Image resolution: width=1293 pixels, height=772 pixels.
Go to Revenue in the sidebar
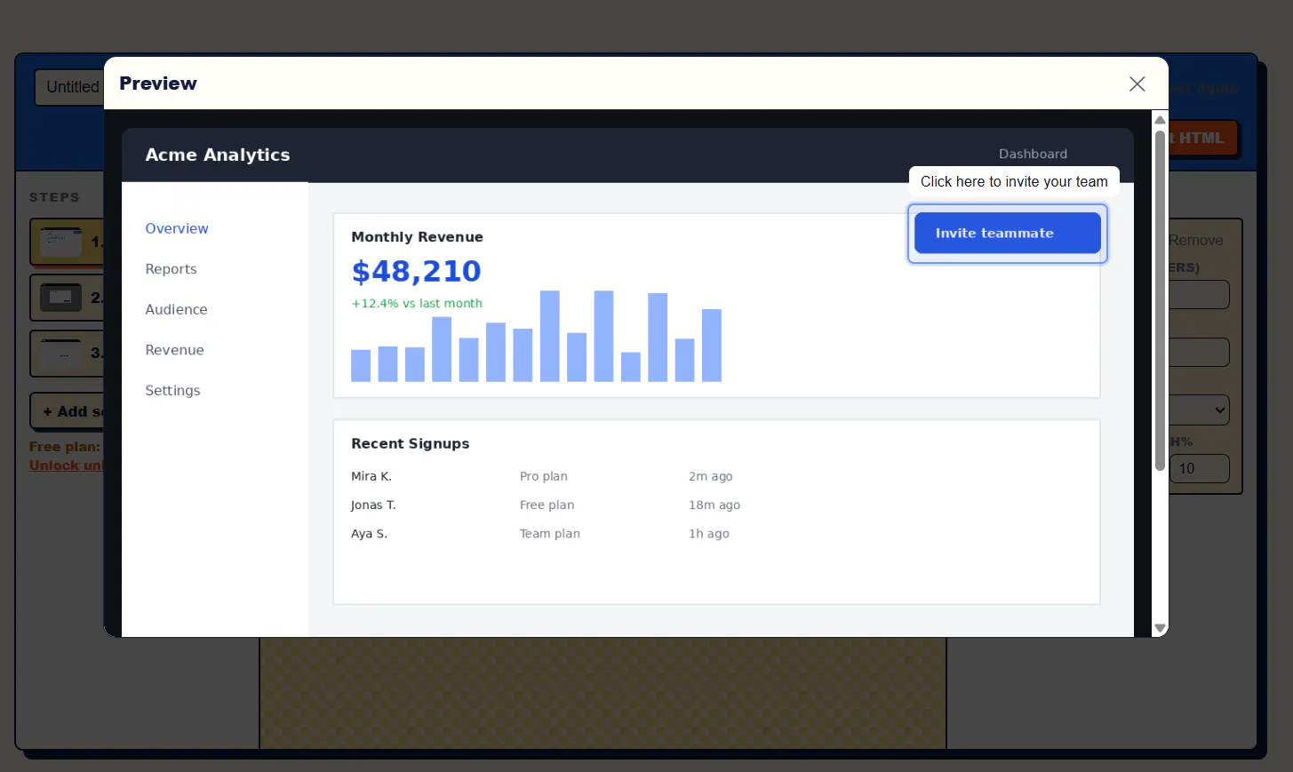[x=174, y=350]
